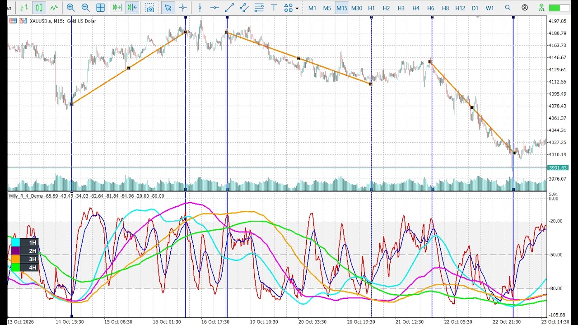
Task: Set chart period to H12
Action: point(460,8)
